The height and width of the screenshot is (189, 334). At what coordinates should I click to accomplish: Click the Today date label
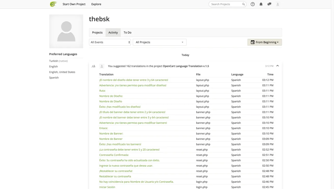[185, 55]
